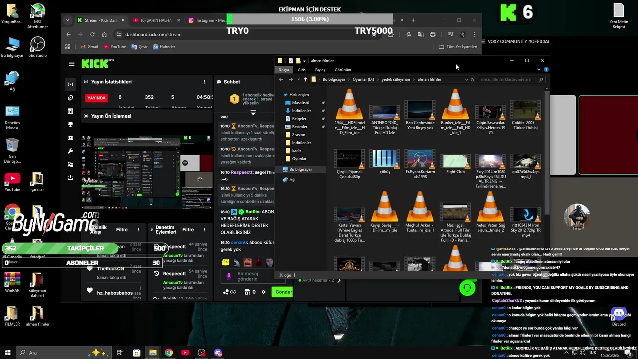Open Task View in taskbar
638x359 pixels.
pyautogui.click(x=120, y=353)
